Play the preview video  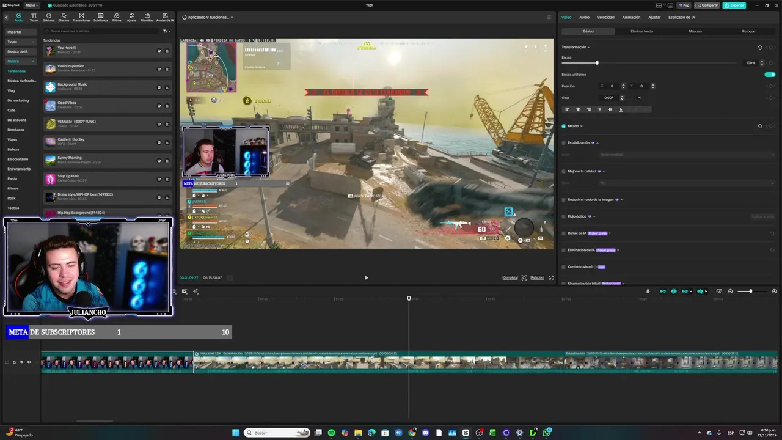click(x=367, y=277)
